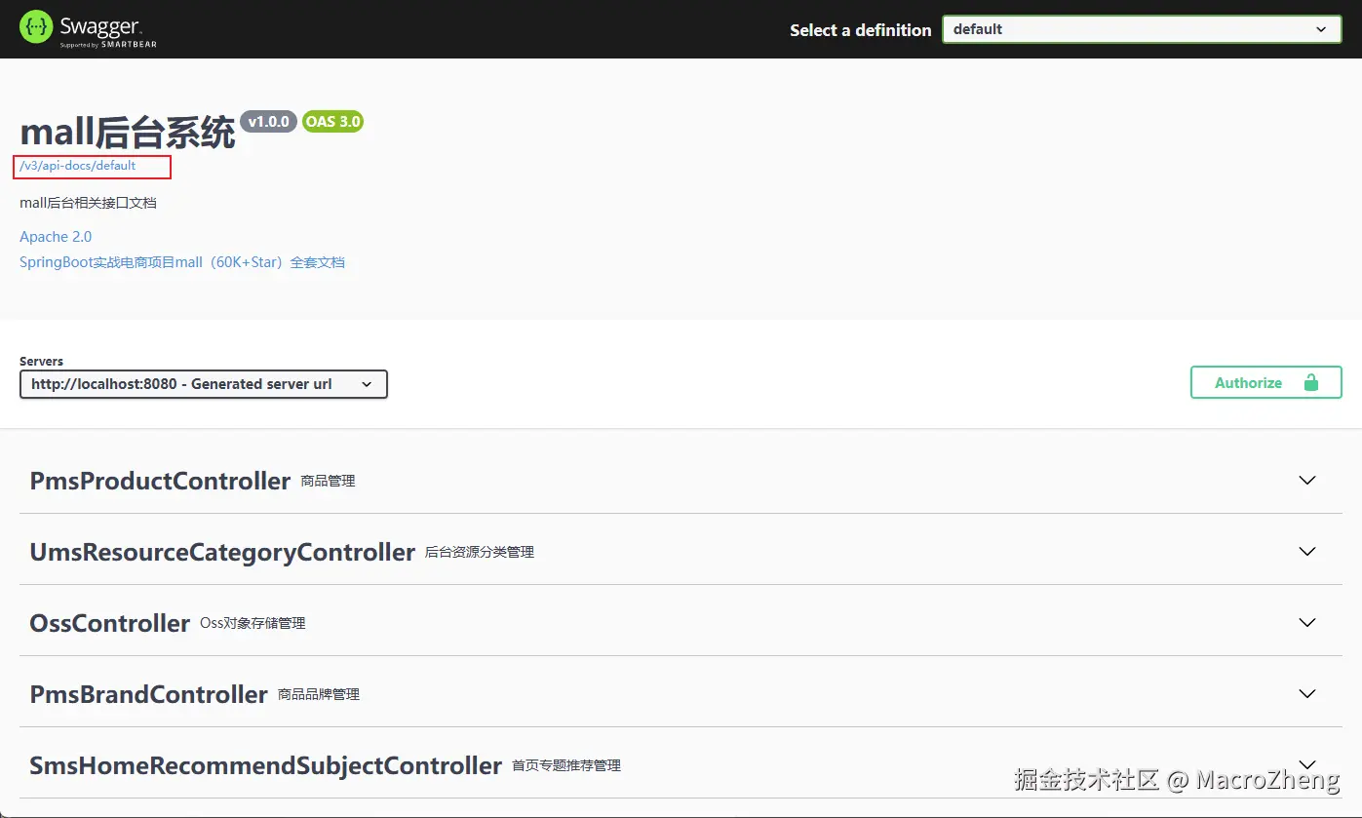This screenshot has height=818, width=1362.
Task: Click the mall后台相关接口文档 description text
Action: click(88, 203)
